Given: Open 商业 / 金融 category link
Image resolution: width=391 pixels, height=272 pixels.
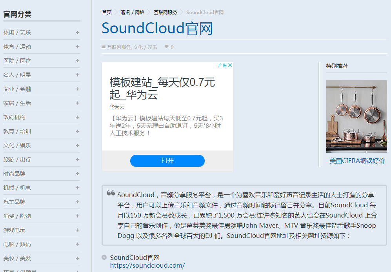Looking at the screenshot, I should point(17,89).
